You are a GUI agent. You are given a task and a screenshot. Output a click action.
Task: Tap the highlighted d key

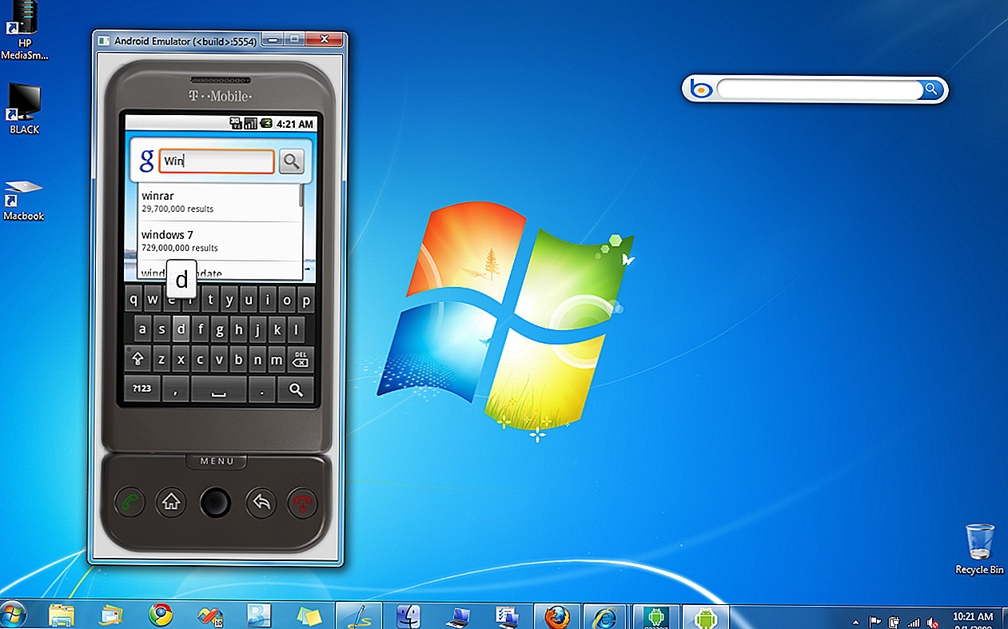pyautogui.click(x=181, y=328)
